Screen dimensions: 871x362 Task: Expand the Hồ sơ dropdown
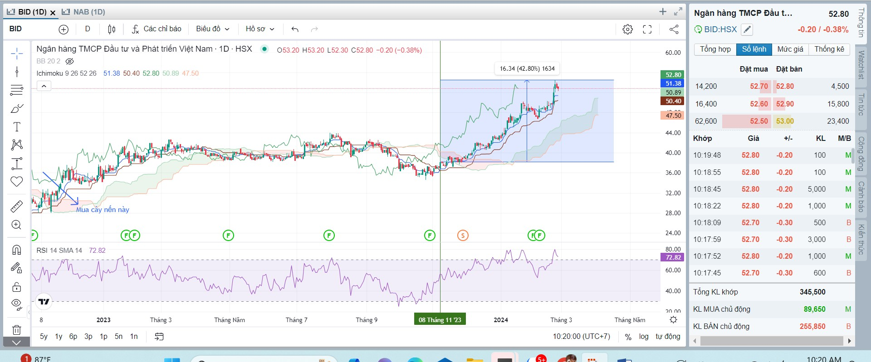click(260, 29)
